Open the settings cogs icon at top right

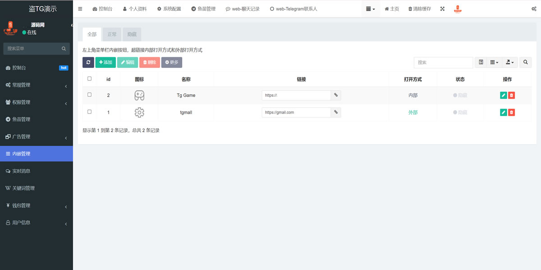534,9
